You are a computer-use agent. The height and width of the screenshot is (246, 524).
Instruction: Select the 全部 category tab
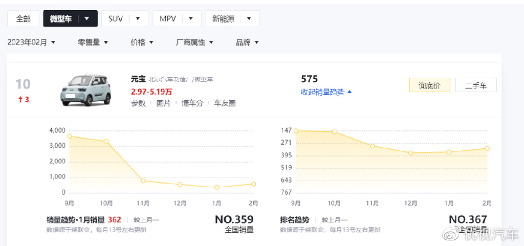(24, 18)
